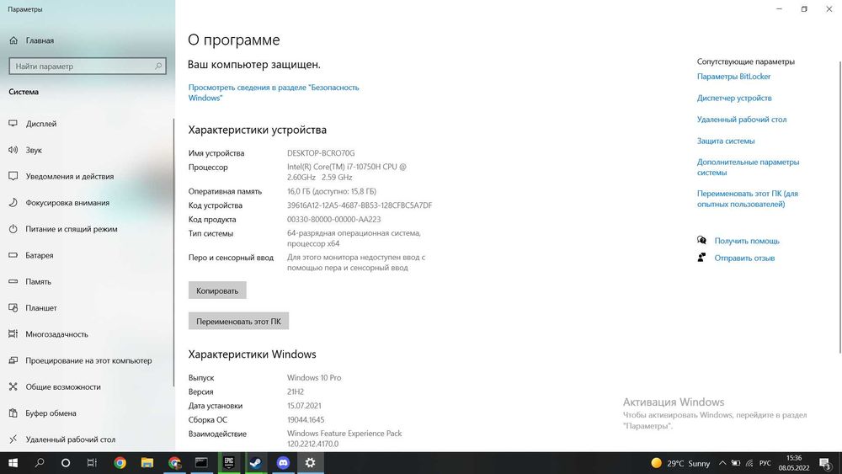The height and width of the screenshot is (474, 842).
Task: Open the Главная home icon
Action: pyautogui.click(x=14, y=40)
